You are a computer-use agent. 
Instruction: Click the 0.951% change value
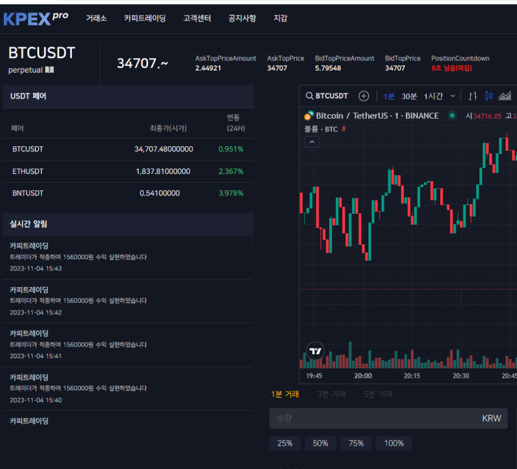(231, 149)
